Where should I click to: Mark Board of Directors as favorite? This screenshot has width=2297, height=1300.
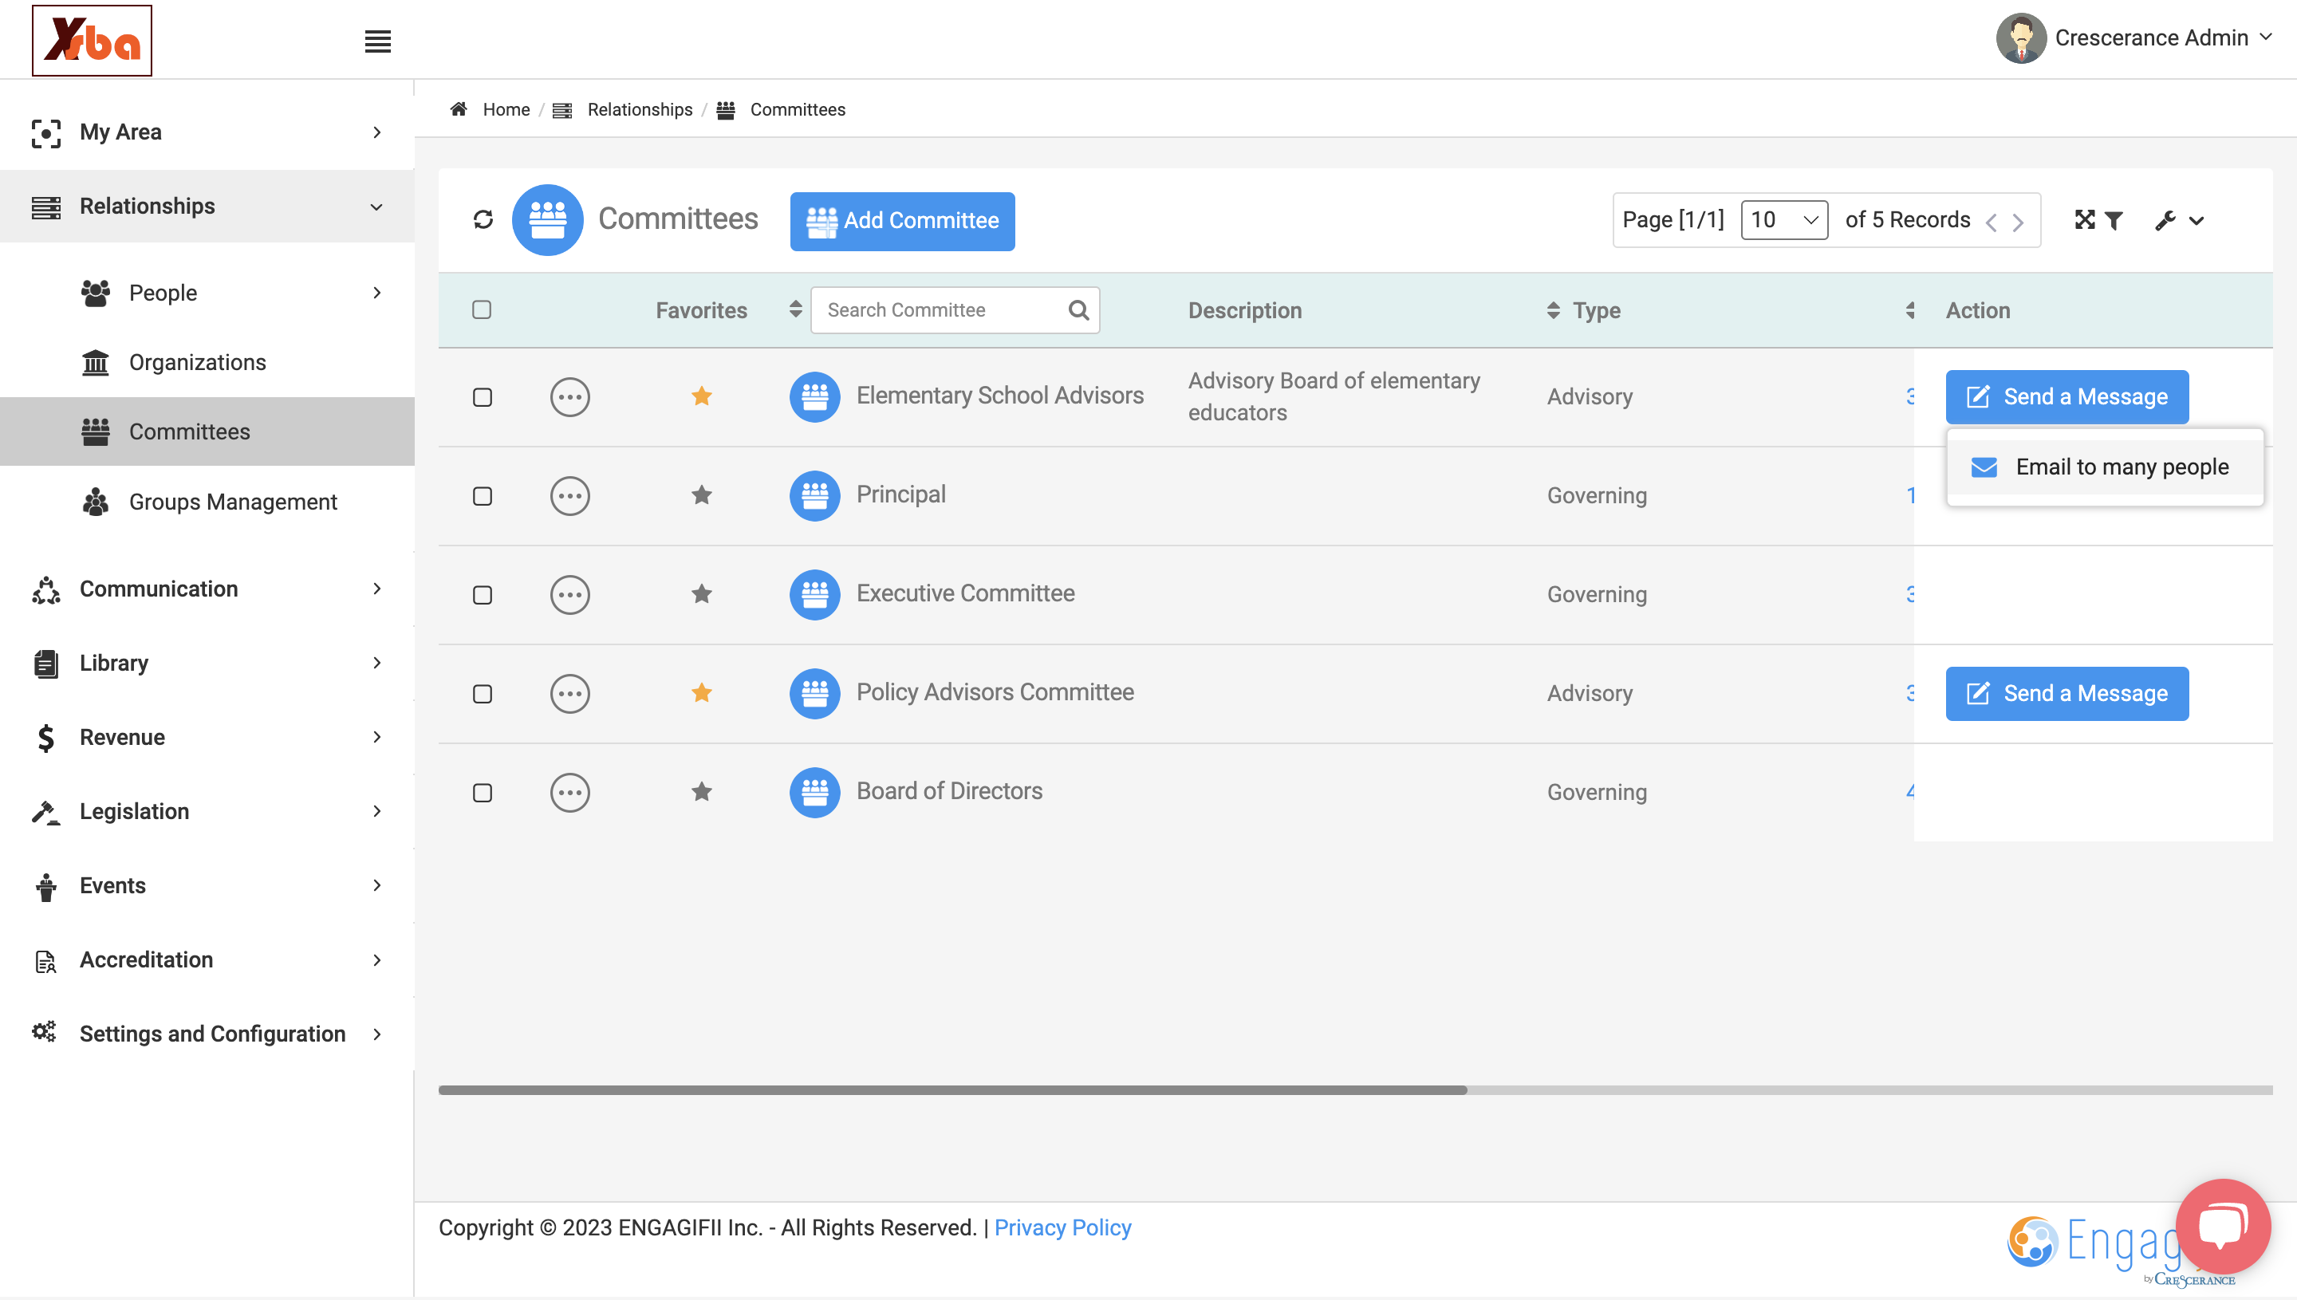(x=702, y=792)
